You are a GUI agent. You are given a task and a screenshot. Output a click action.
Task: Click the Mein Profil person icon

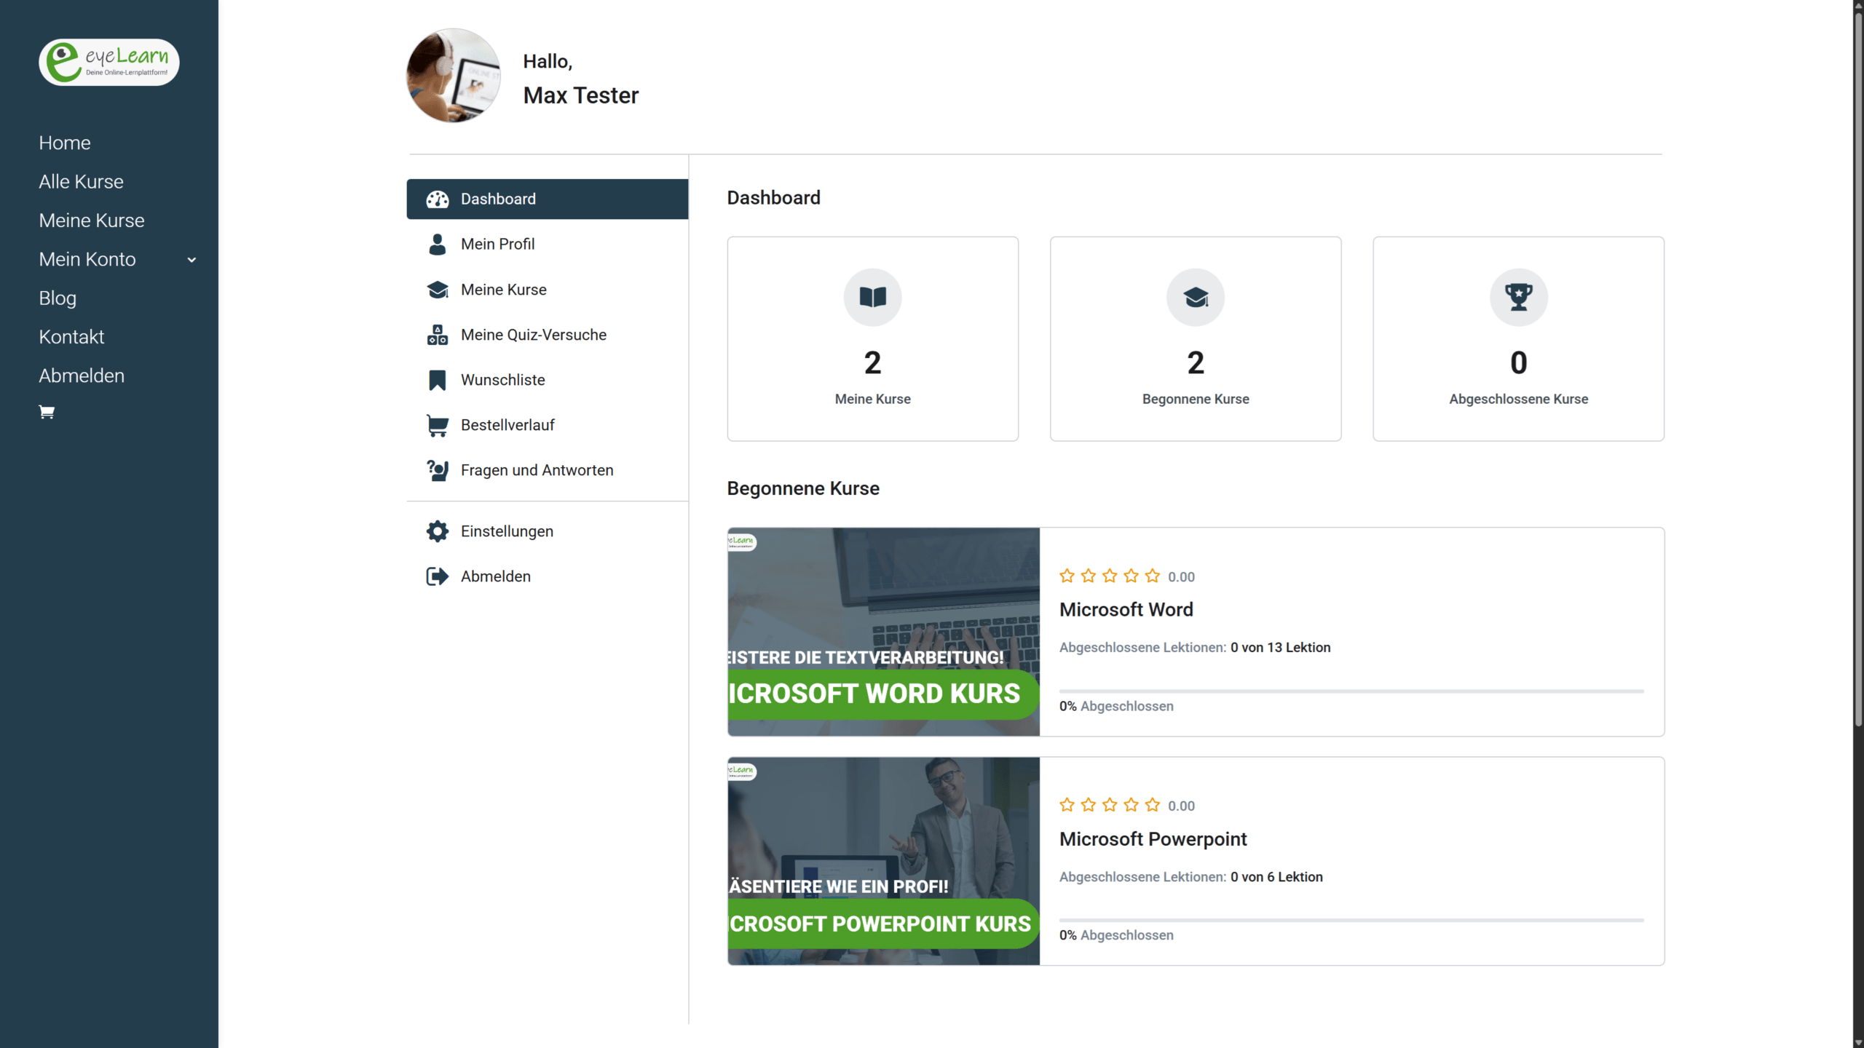(437, 245)
